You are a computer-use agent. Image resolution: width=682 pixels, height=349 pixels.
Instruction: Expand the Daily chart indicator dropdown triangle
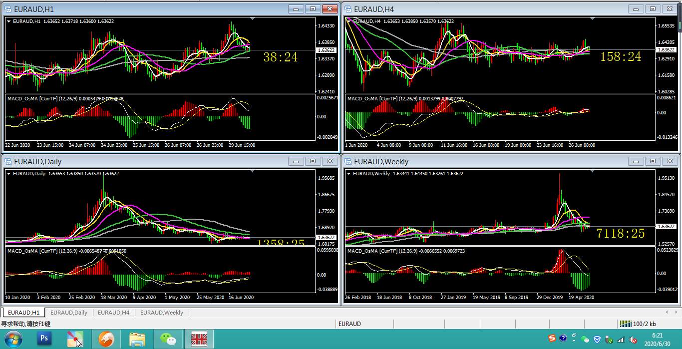[9, 173]
